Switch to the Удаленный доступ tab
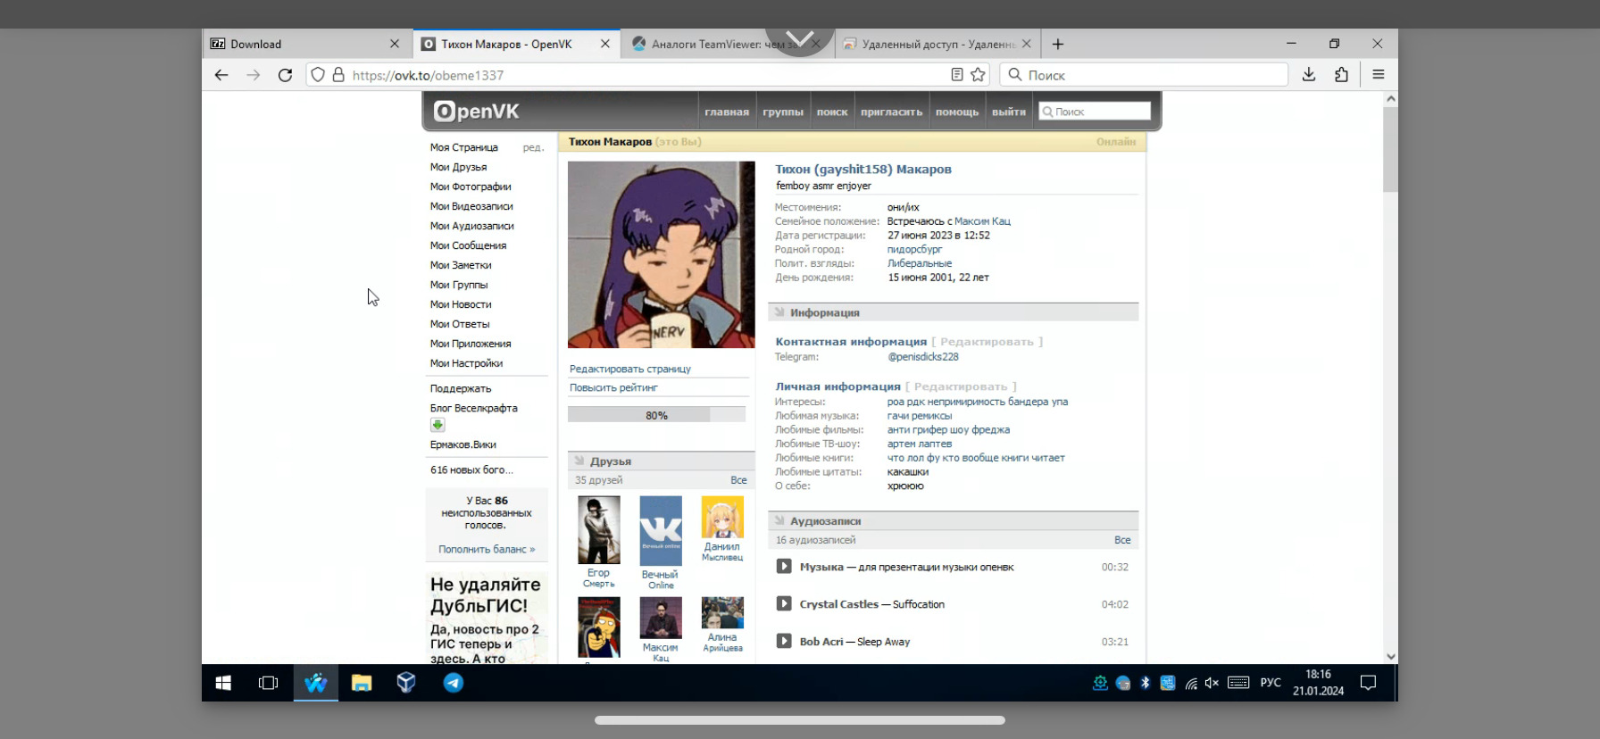 (x=937, y=44)
